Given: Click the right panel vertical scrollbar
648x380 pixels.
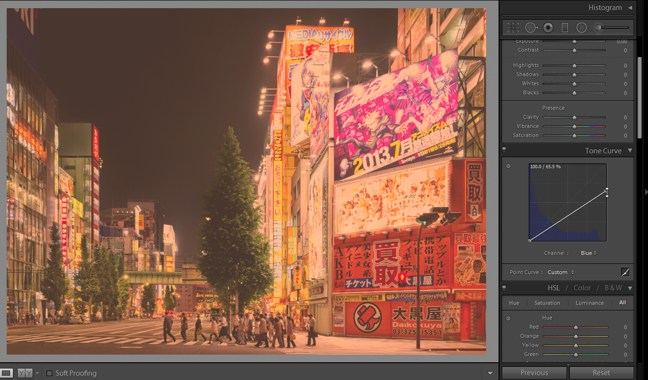Looking at the screenshot, I should [639, 98].
